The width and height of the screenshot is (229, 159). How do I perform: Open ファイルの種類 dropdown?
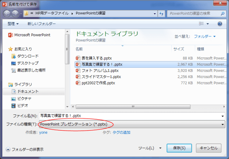pyautogui.click(x=132, y=124)
